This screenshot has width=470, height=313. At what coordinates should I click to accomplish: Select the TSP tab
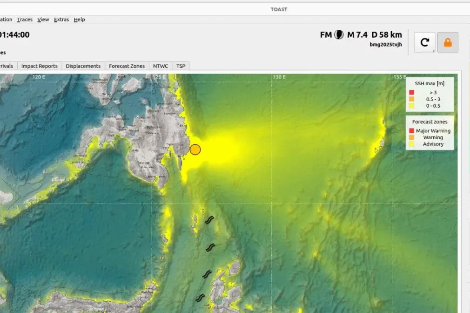click(181, 66)
